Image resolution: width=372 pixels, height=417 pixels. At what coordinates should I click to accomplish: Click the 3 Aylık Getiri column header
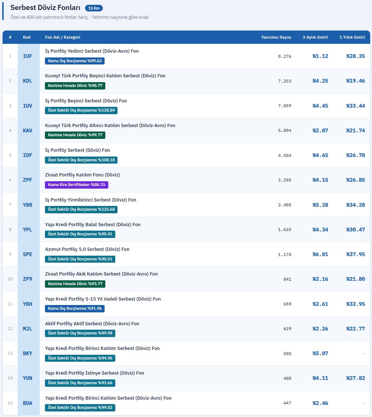(315, 37)
